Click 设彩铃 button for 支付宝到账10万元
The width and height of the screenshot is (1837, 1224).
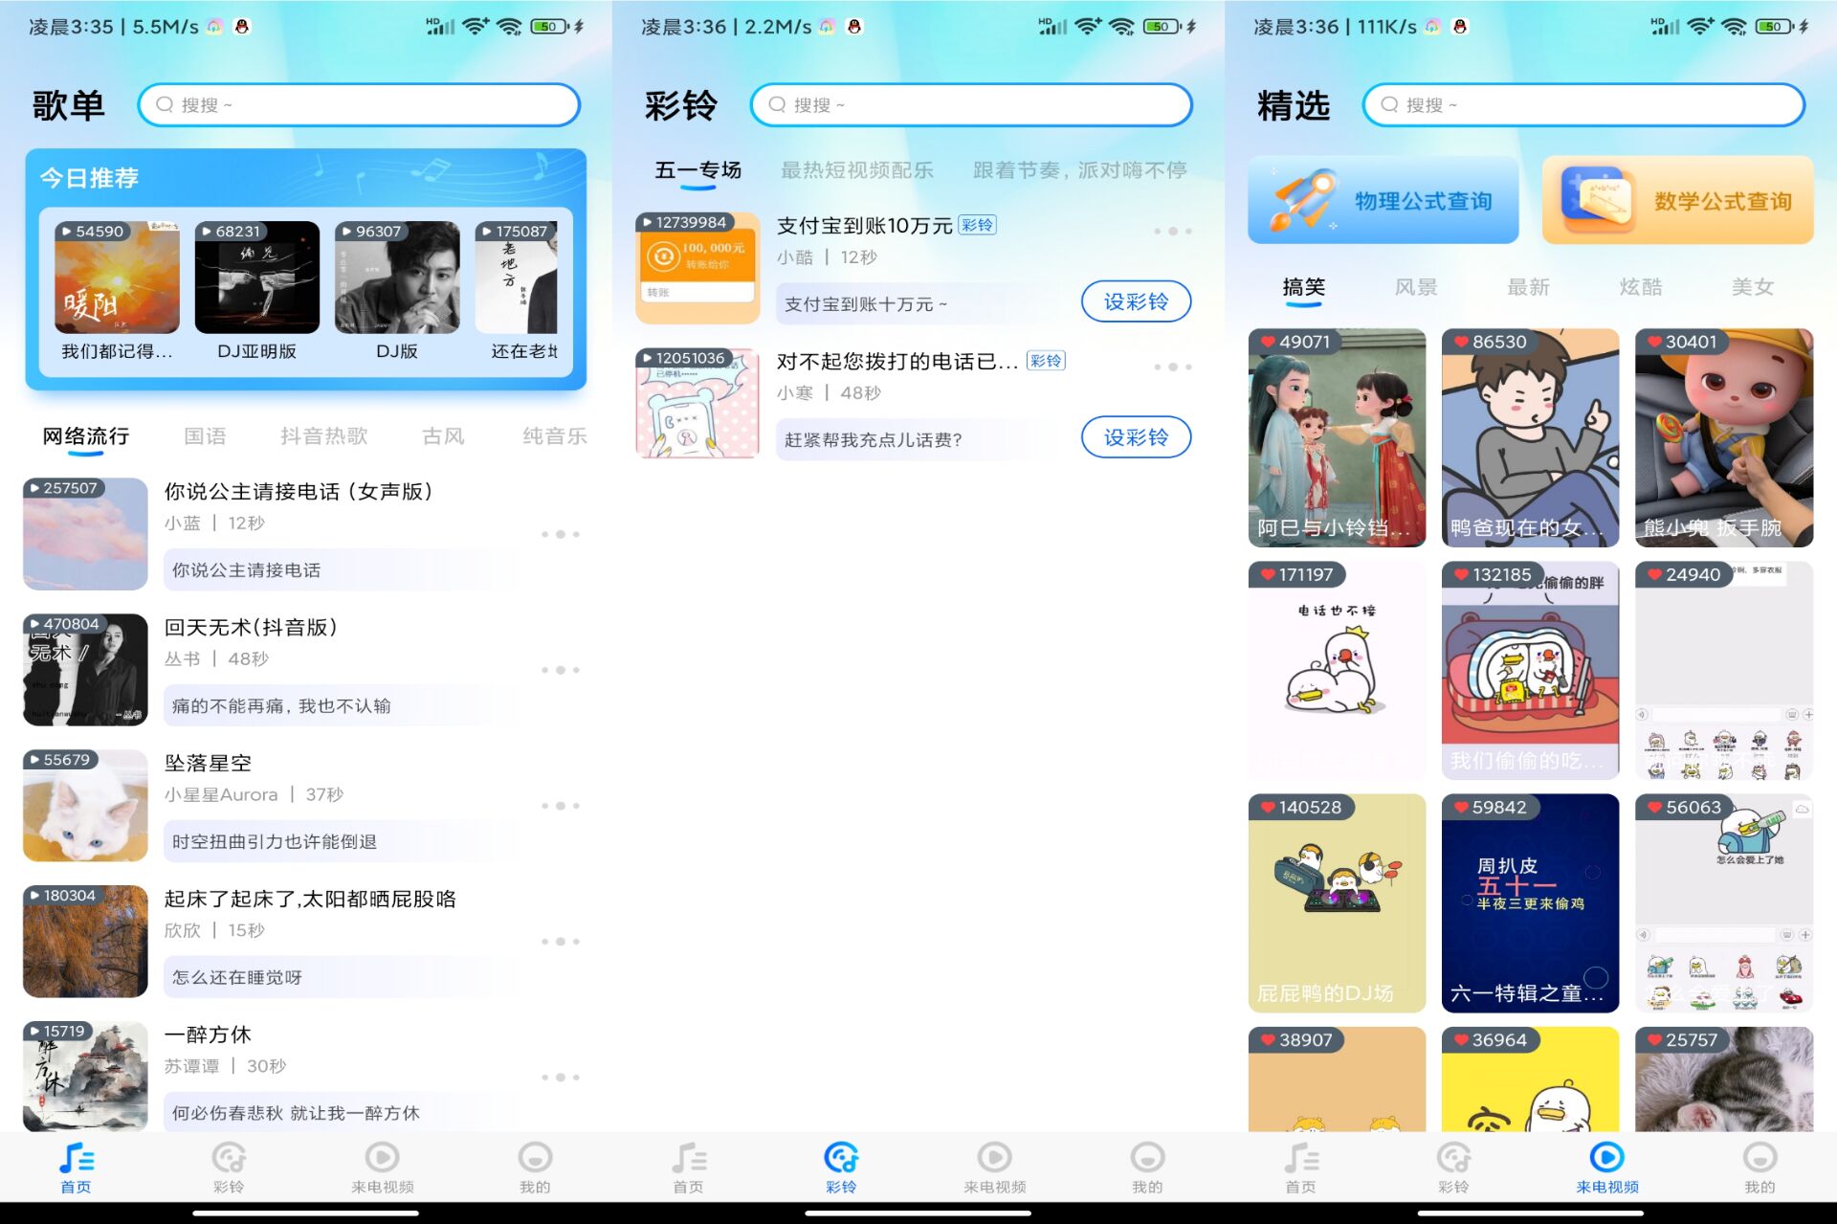pos(1138,303)
